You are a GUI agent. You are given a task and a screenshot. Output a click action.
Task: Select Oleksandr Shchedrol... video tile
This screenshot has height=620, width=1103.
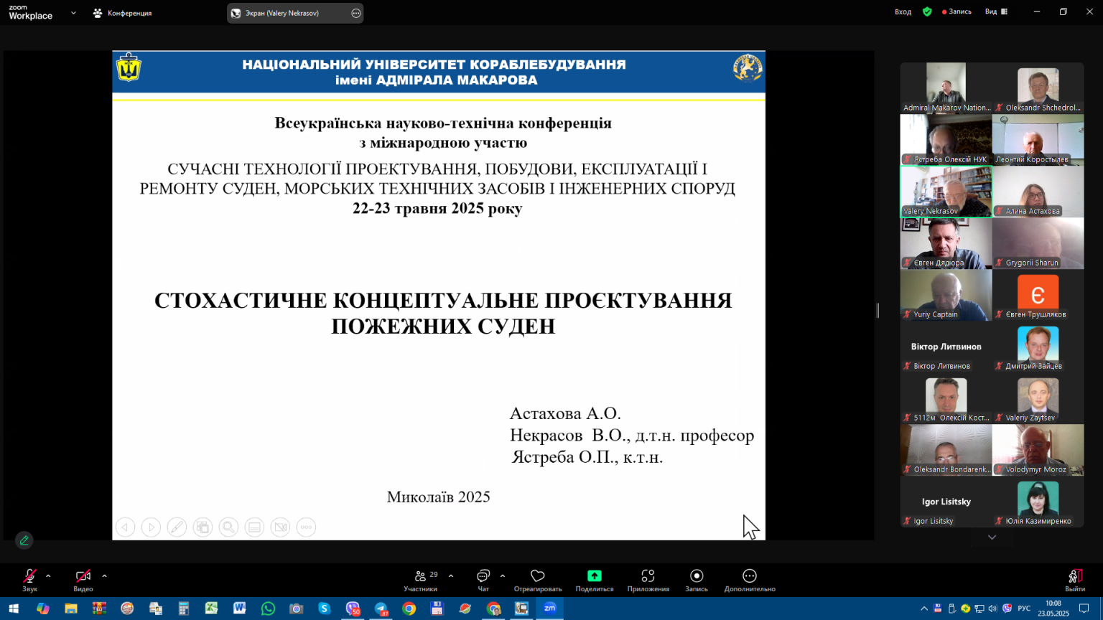coord(1038,88)
